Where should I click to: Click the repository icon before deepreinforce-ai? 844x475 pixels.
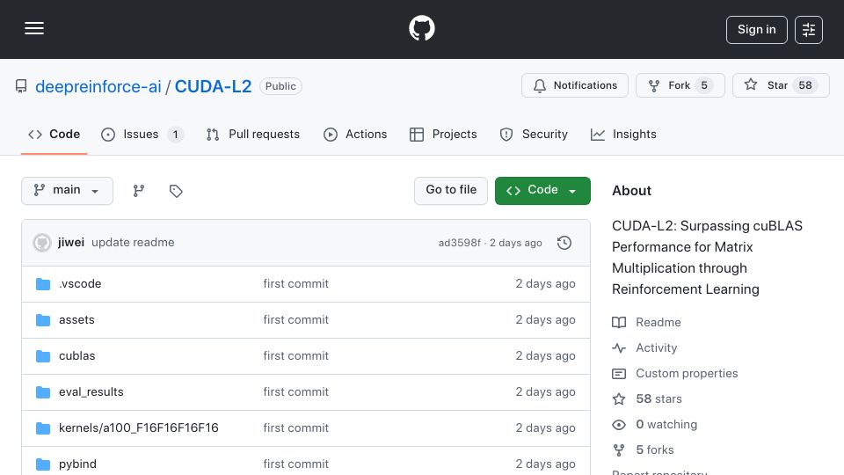pos(21,86)
